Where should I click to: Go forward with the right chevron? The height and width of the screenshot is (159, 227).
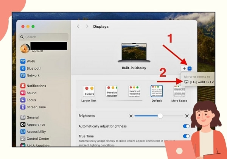click(87, 26)
